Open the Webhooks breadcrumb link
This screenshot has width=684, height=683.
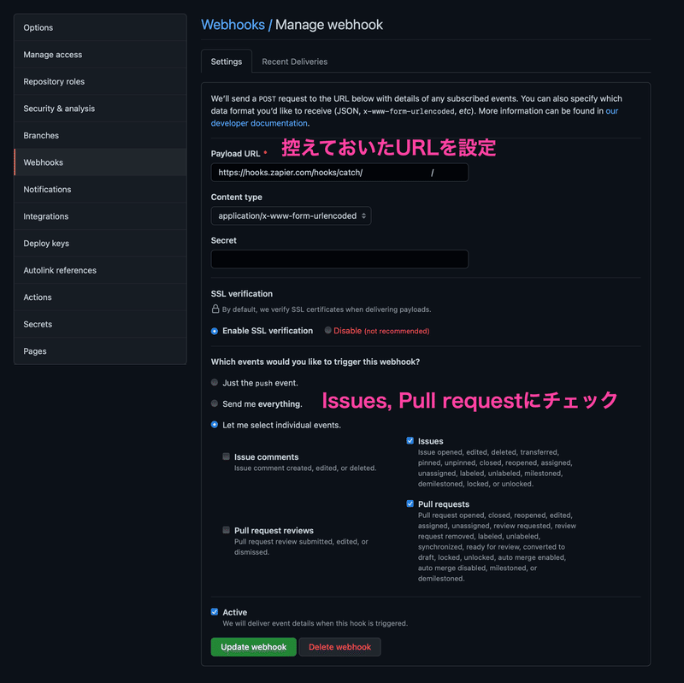pyautogui.click(x=233, y=25)
